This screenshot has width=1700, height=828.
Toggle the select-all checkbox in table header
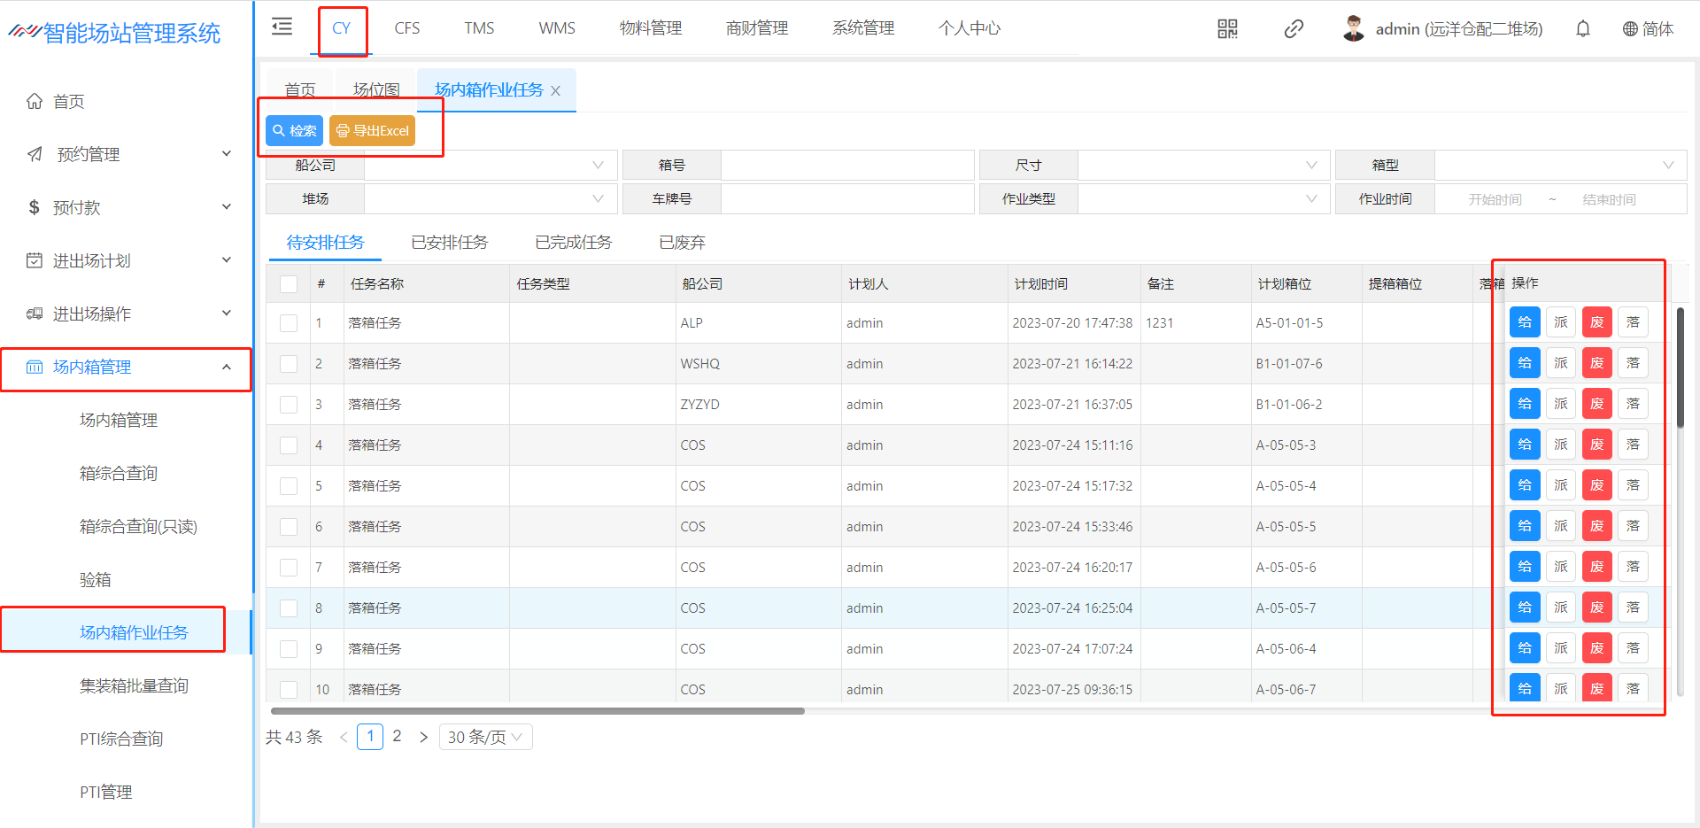click(x=289, y=284)
